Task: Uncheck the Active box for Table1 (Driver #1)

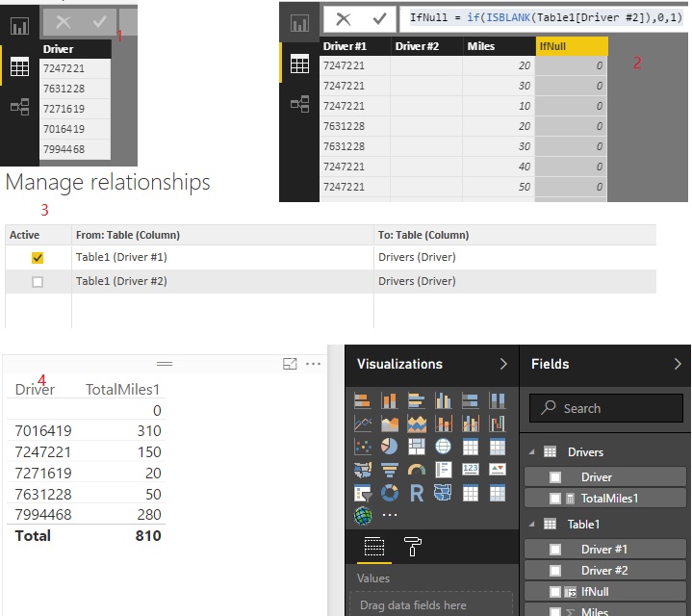Action: click(x=38, y=258)
